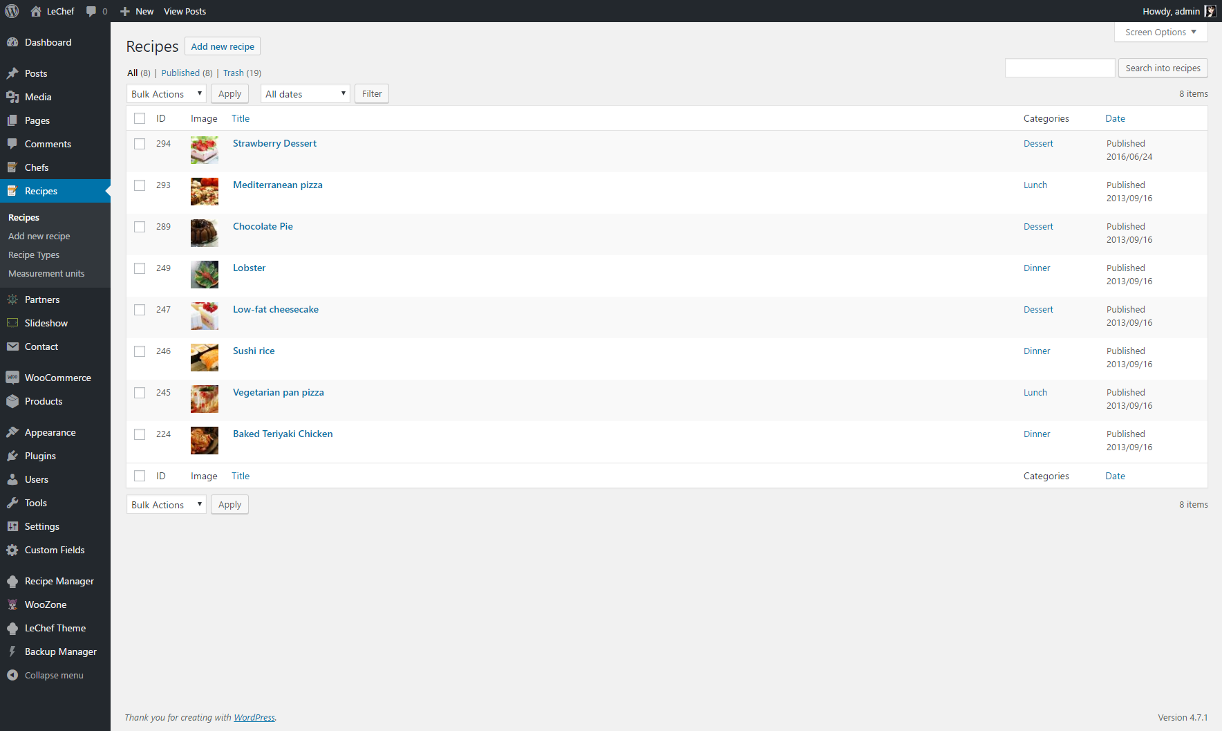Screen dimensions: 1222x731
Task: Open the Contact envelope icon
Action: click(x=14, y=346)
